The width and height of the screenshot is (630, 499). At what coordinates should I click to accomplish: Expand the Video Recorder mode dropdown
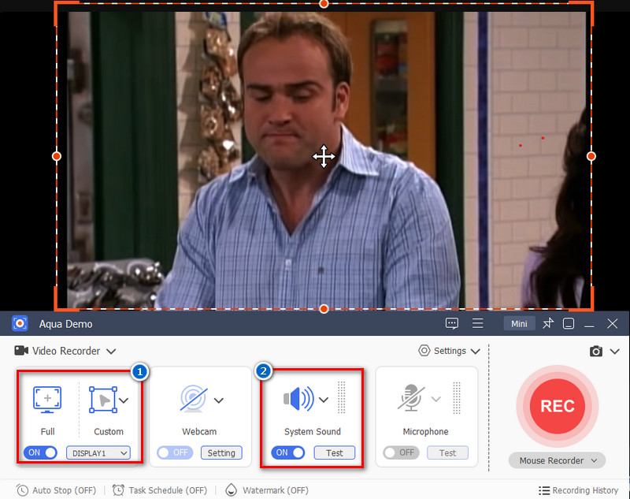pos(111,351)
